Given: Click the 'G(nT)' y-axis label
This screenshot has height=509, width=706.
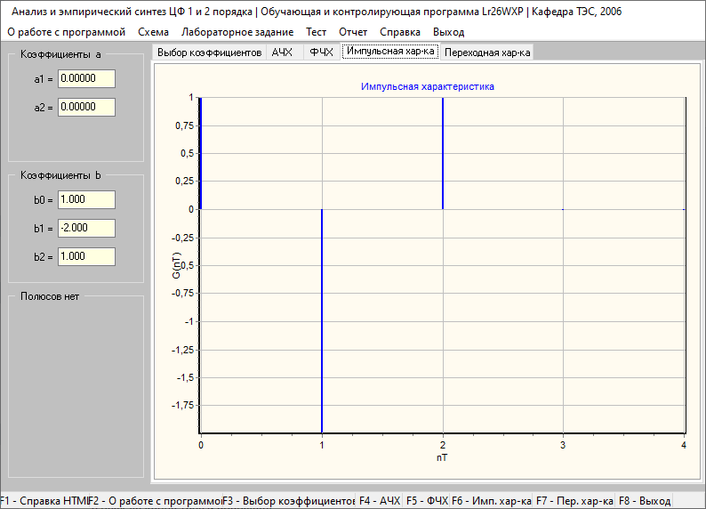Looking at the screenshot, I should [x=176, y=265].
